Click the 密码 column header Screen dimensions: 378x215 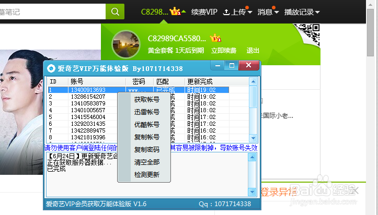coord(140,81)
